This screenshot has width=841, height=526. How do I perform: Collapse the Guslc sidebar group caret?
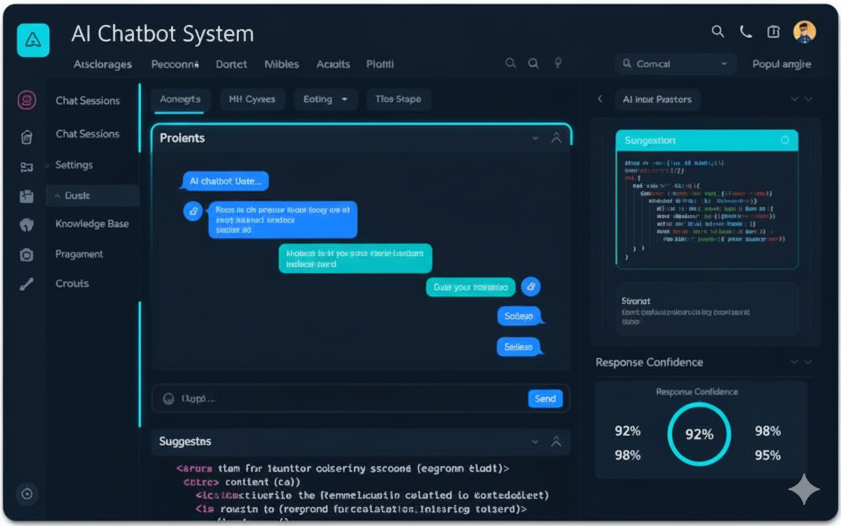57,196
